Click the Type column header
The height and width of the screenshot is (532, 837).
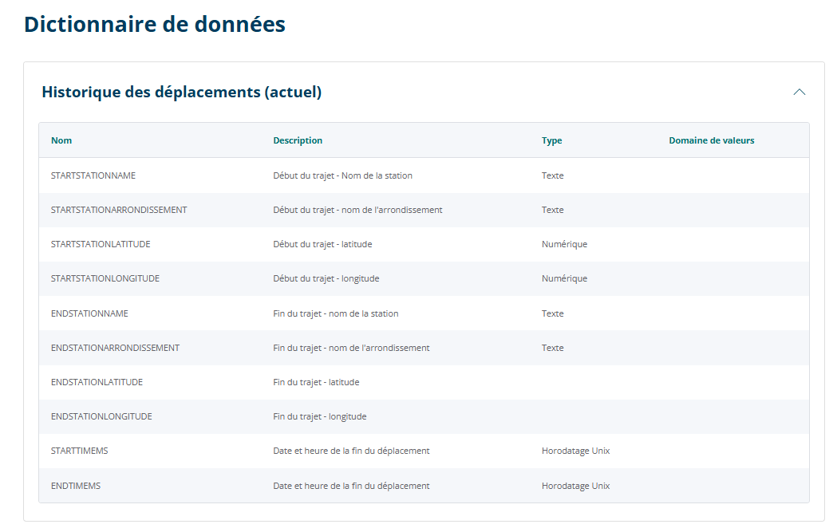(x=552, y=140)
